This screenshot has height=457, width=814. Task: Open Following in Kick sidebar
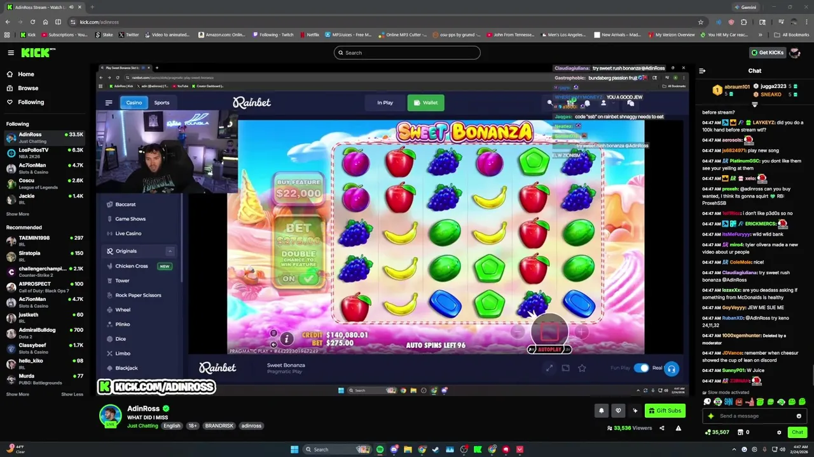point(31,102)
